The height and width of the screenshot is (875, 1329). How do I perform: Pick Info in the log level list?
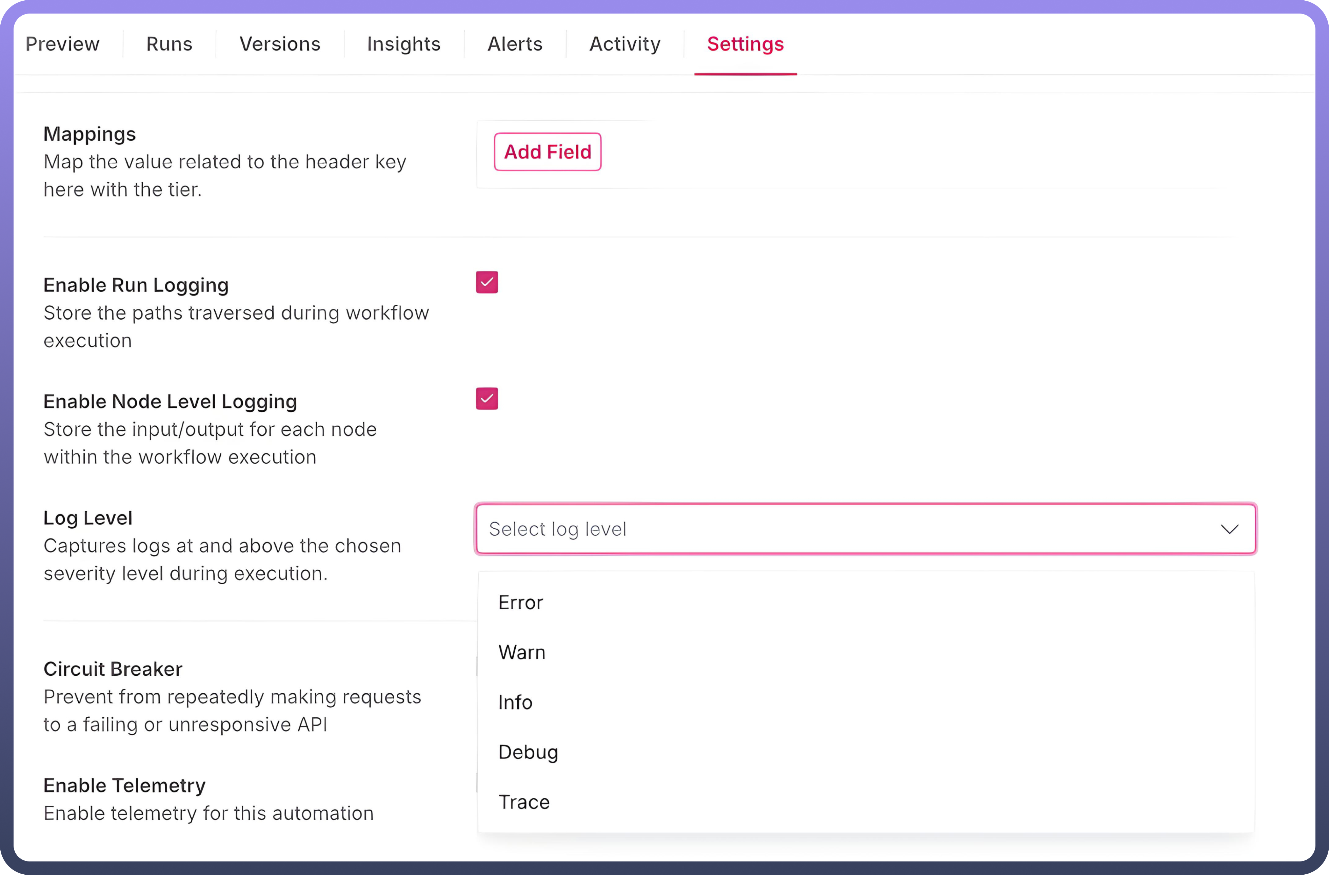515,702
